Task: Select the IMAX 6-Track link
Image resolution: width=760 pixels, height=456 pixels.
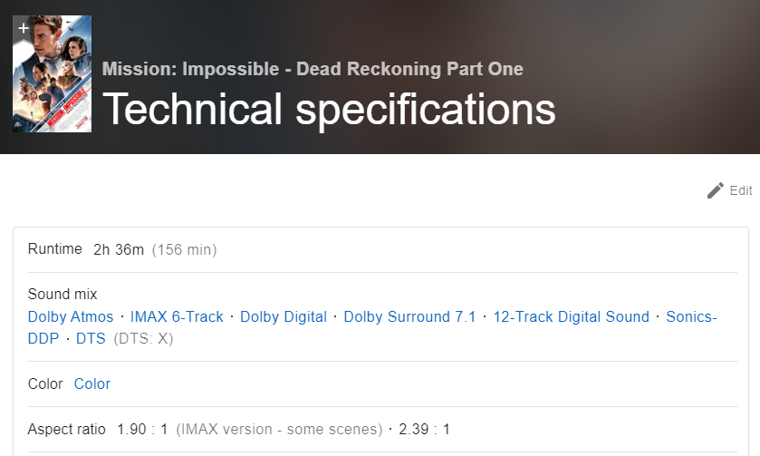Action: tap(177, 316)
